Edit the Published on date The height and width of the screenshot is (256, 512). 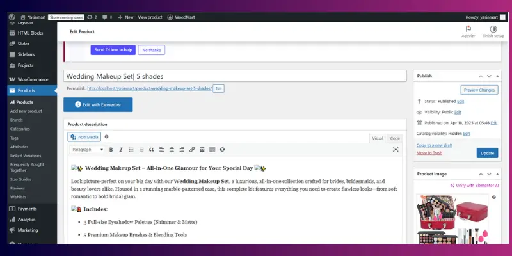[494, 123]
